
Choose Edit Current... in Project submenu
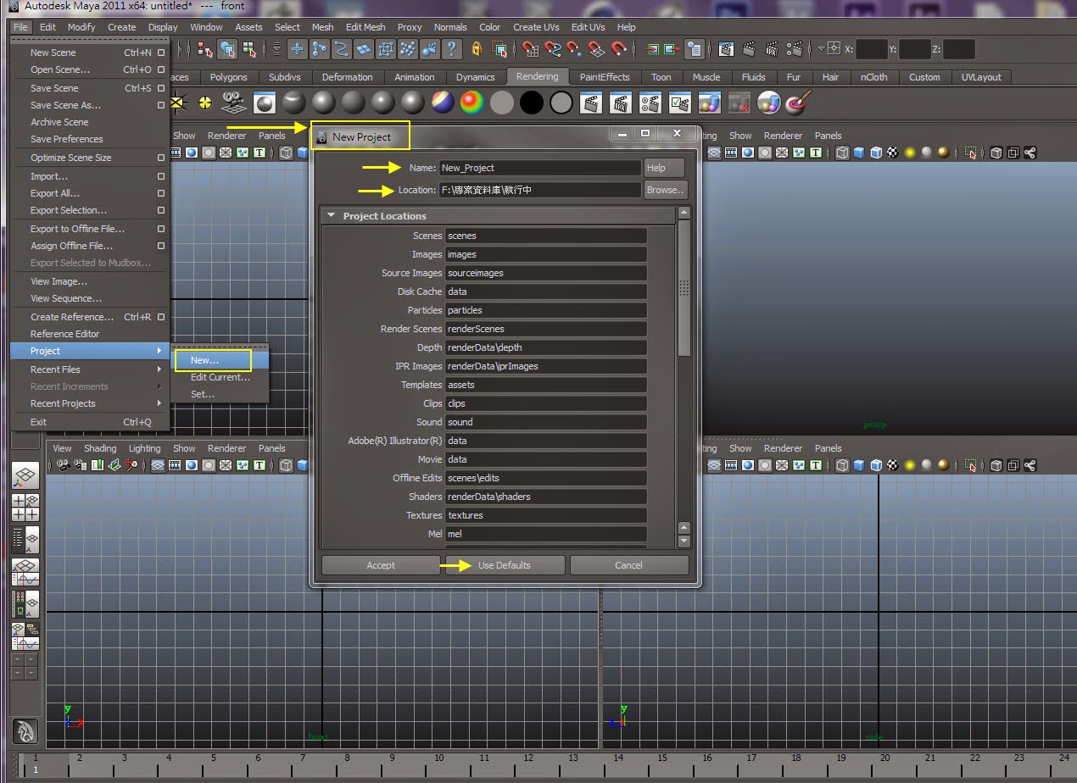(x=220, y=377)
